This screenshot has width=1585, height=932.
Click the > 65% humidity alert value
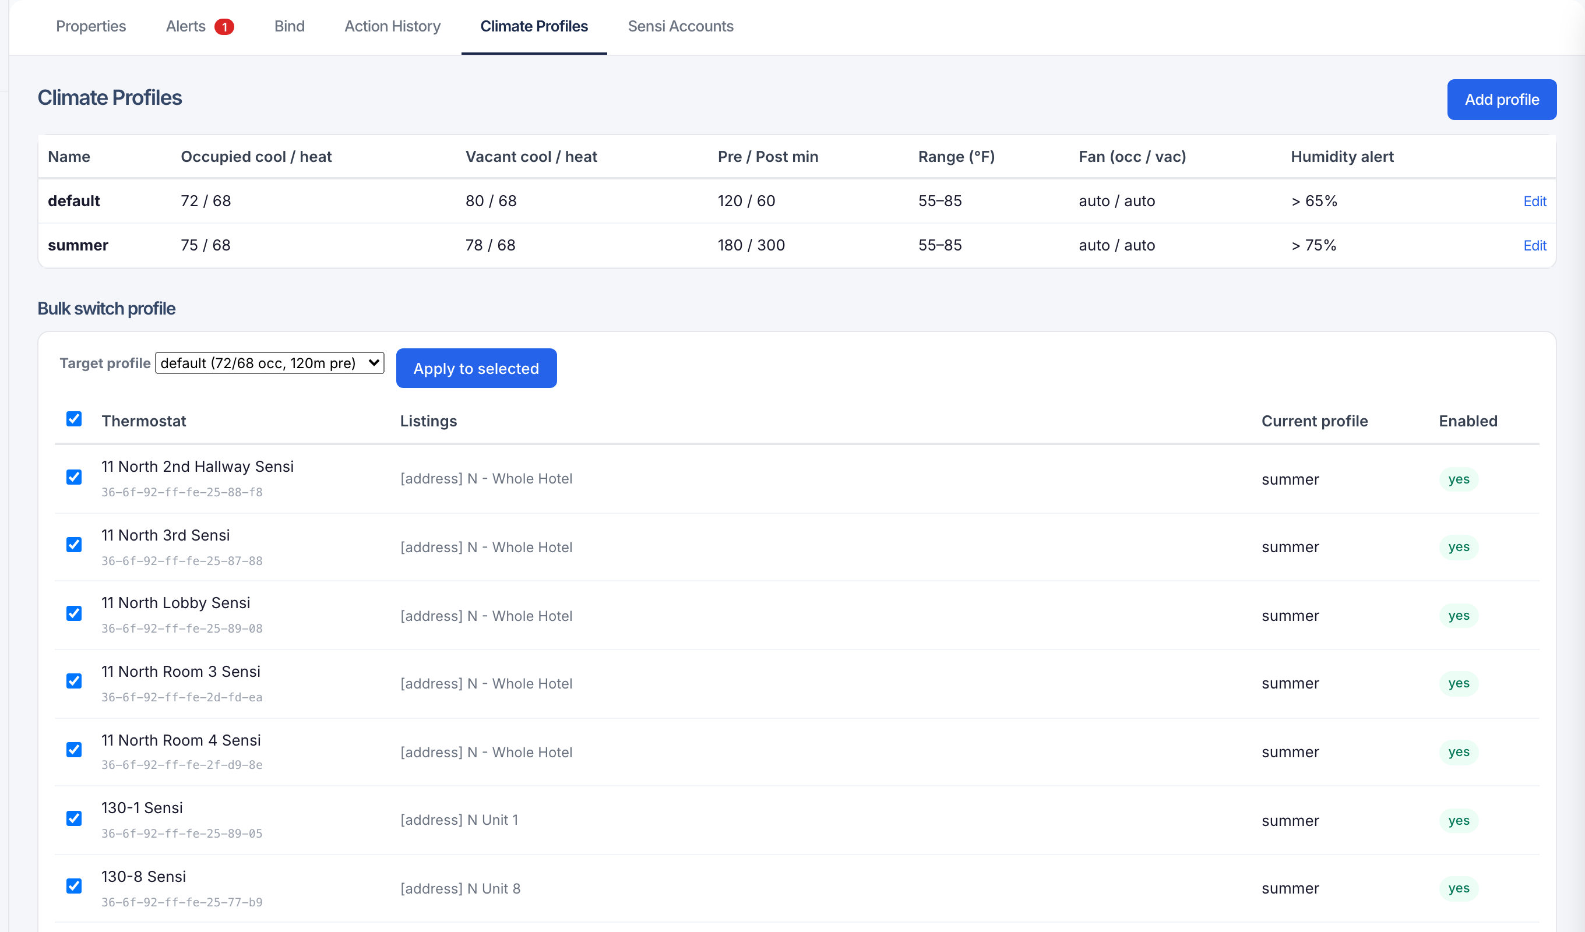pyautogui.click(x=1314, y=200)
